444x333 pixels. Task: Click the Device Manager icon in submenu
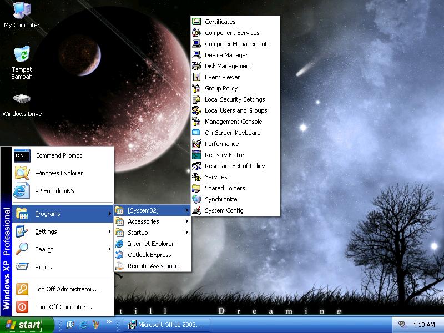[x=196, y=55]
